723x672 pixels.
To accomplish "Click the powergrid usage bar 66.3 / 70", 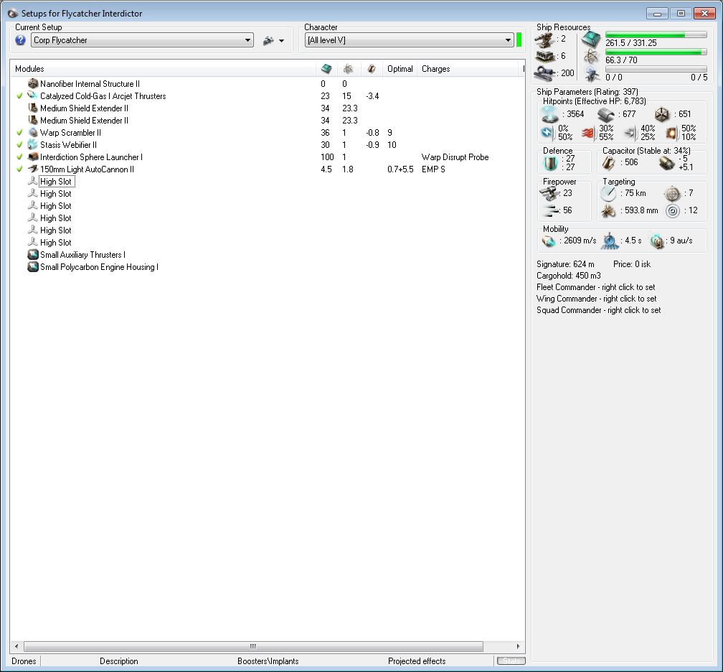I will [656, 52].
